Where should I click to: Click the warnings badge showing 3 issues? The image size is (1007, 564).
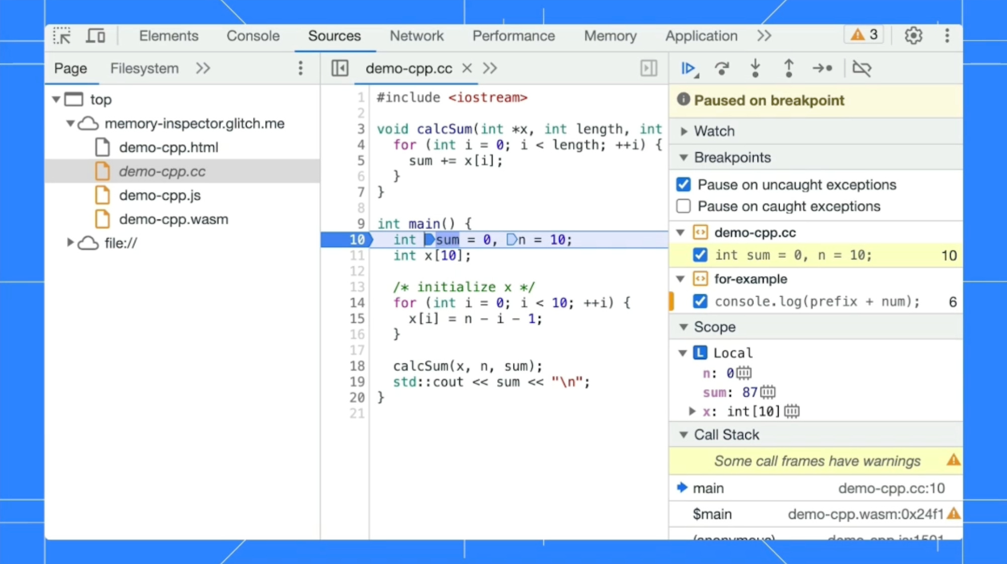(863, 35)
